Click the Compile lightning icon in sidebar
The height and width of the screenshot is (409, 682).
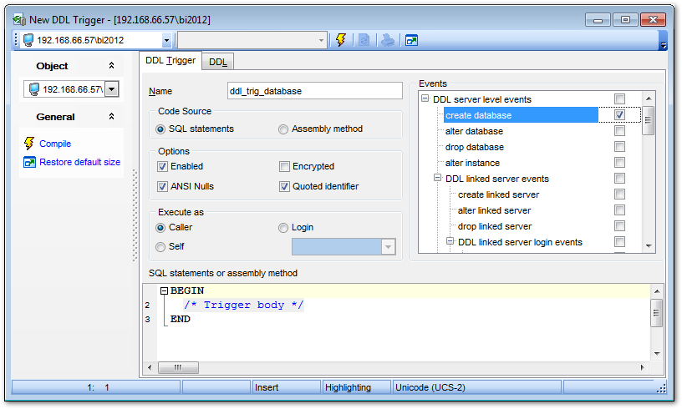pos(29,144)
